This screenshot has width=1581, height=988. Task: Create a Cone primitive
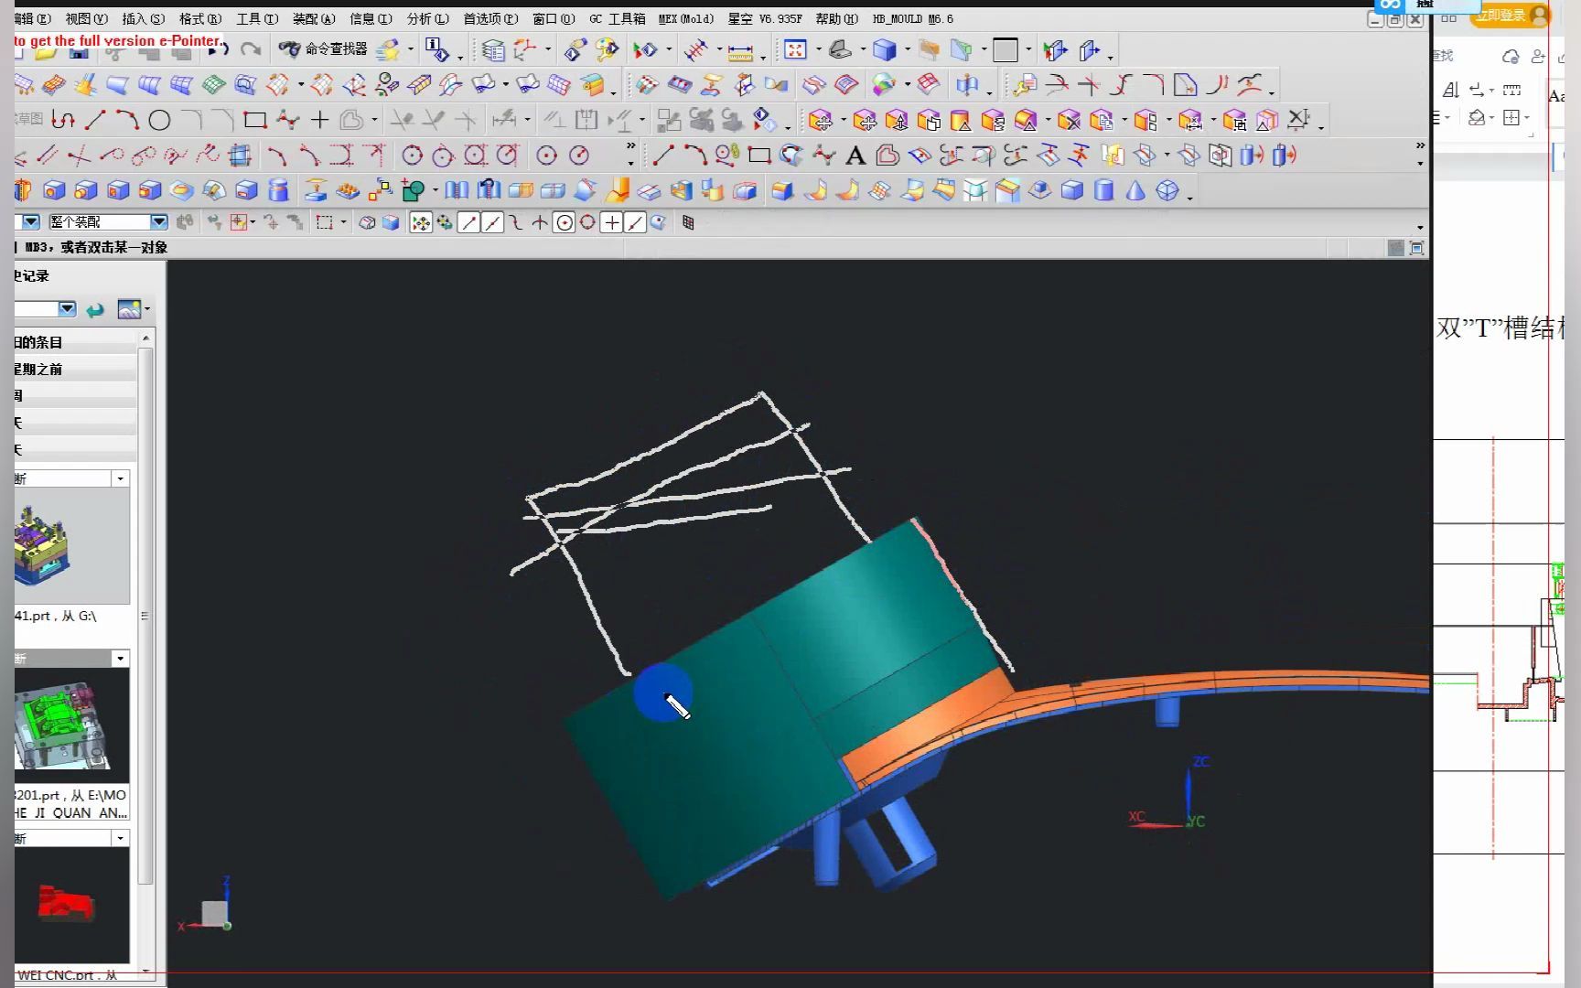[1135, 190]
